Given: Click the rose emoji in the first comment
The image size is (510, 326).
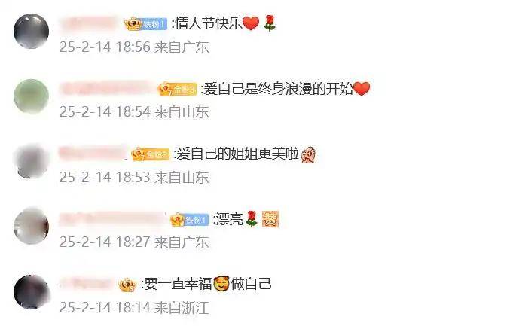Looking at the screenshot, I should tap(270, 23).
